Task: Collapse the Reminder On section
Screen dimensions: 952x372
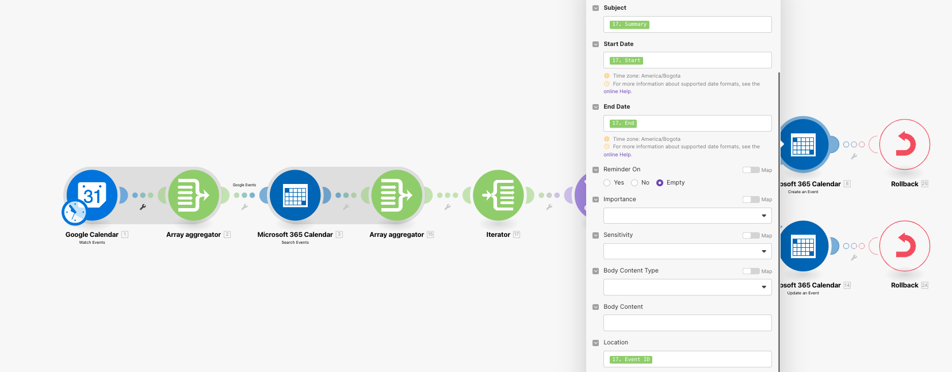Action: [596, 170]
